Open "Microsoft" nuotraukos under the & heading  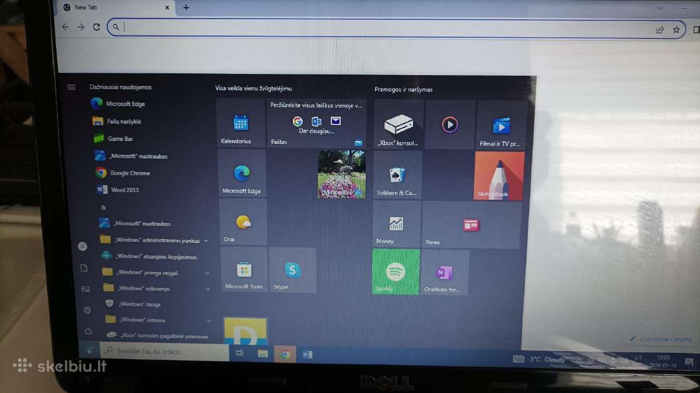pyautogui.click(x=135, y=223)
